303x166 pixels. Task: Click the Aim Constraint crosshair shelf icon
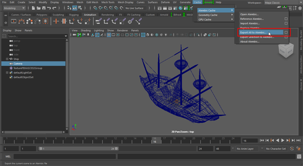(x=130, y=21)
